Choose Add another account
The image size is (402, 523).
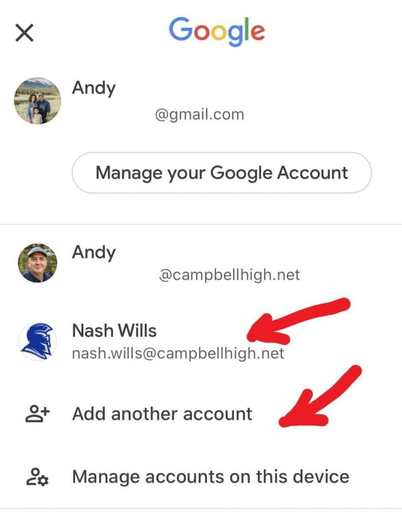pos(162,414)
